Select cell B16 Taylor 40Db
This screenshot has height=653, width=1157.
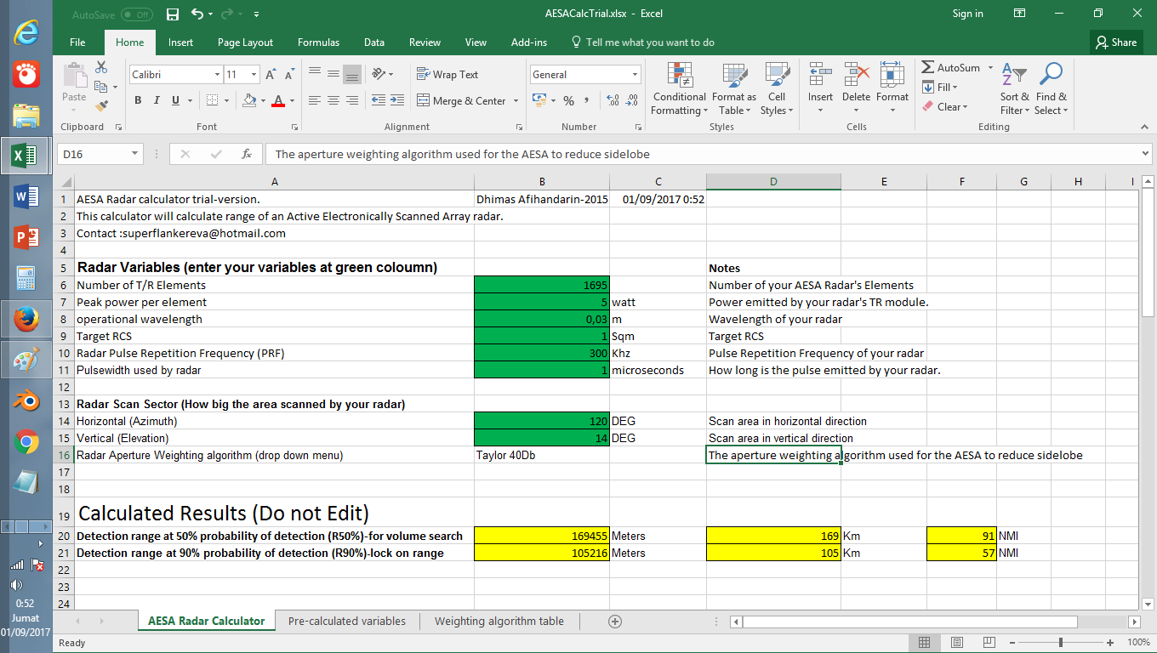(542, 455)
